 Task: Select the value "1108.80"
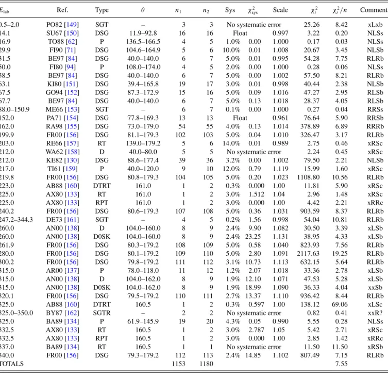(308, 177)
